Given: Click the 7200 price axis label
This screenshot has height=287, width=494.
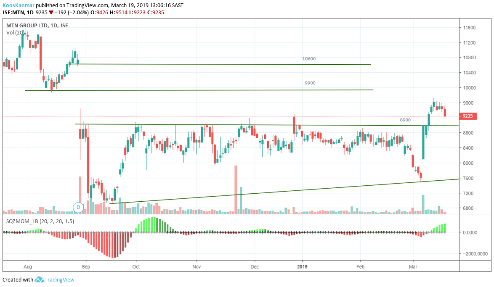Looking at the screenshot, I should [468, 193].
